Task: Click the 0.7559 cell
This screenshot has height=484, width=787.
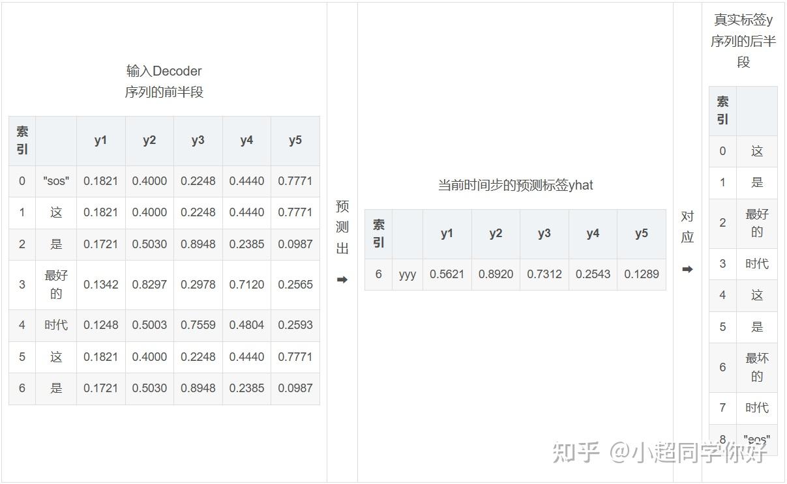Action: [x=198, y=325]
